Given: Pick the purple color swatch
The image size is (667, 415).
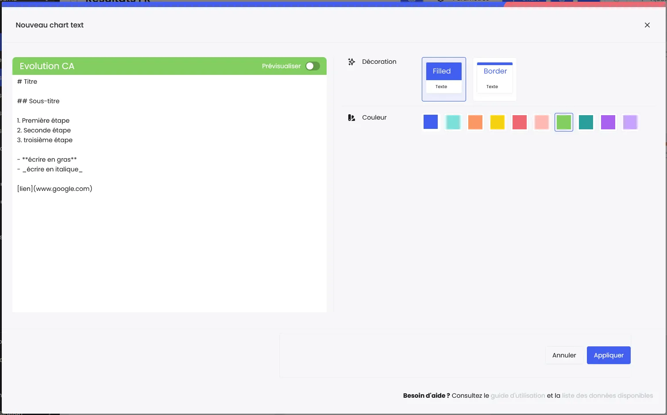Looking at the screenshot, I should point(608,122).
